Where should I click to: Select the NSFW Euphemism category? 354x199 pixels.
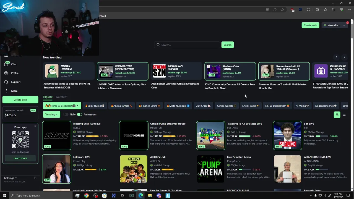click(x=277, y=106)
